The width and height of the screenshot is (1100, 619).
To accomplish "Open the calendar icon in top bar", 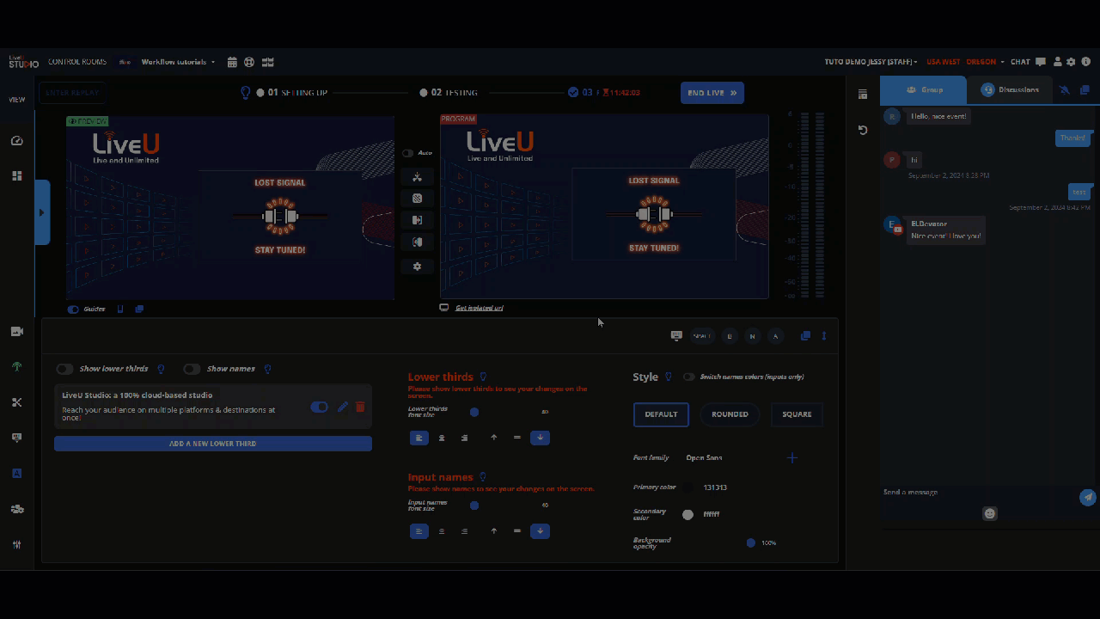I will (x=232, y=62).
